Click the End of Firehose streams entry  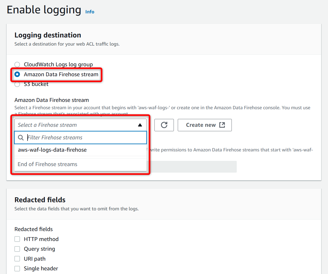pyautogui.click(x=47, y=164)
